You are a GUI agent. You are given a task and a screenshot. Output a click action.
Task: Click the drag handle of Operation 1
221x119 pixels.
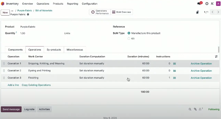4,64
